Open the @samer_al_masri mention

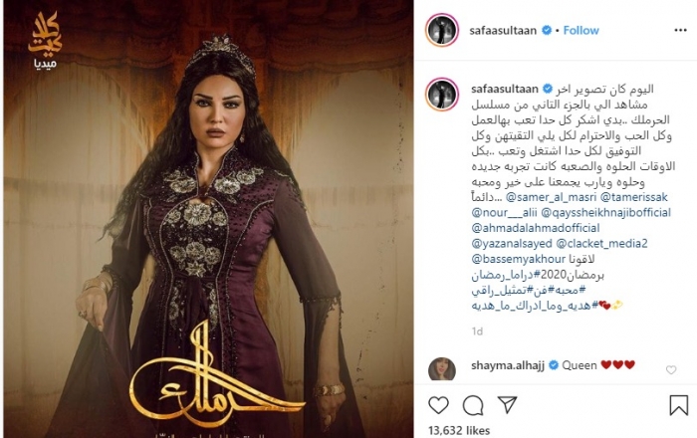[552, 197]
